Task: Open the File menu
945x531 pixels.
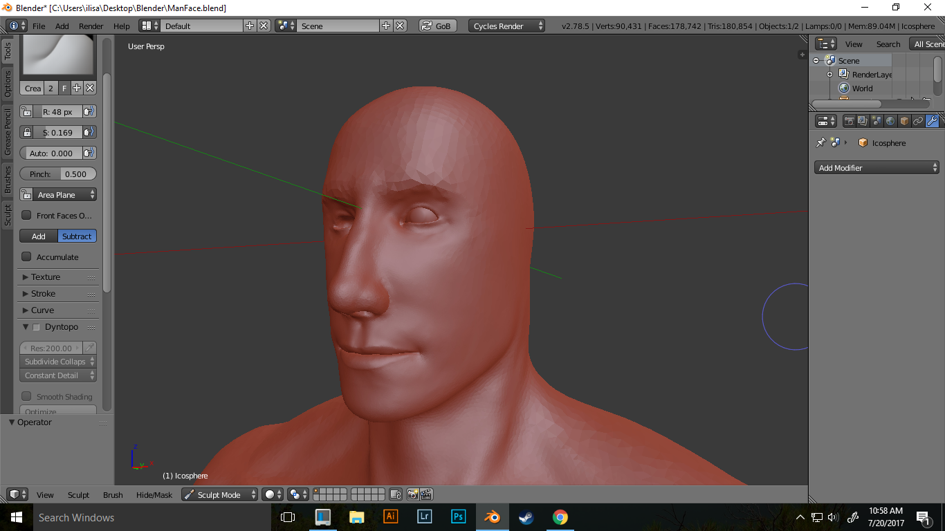Action: click(x=39, y=26)
